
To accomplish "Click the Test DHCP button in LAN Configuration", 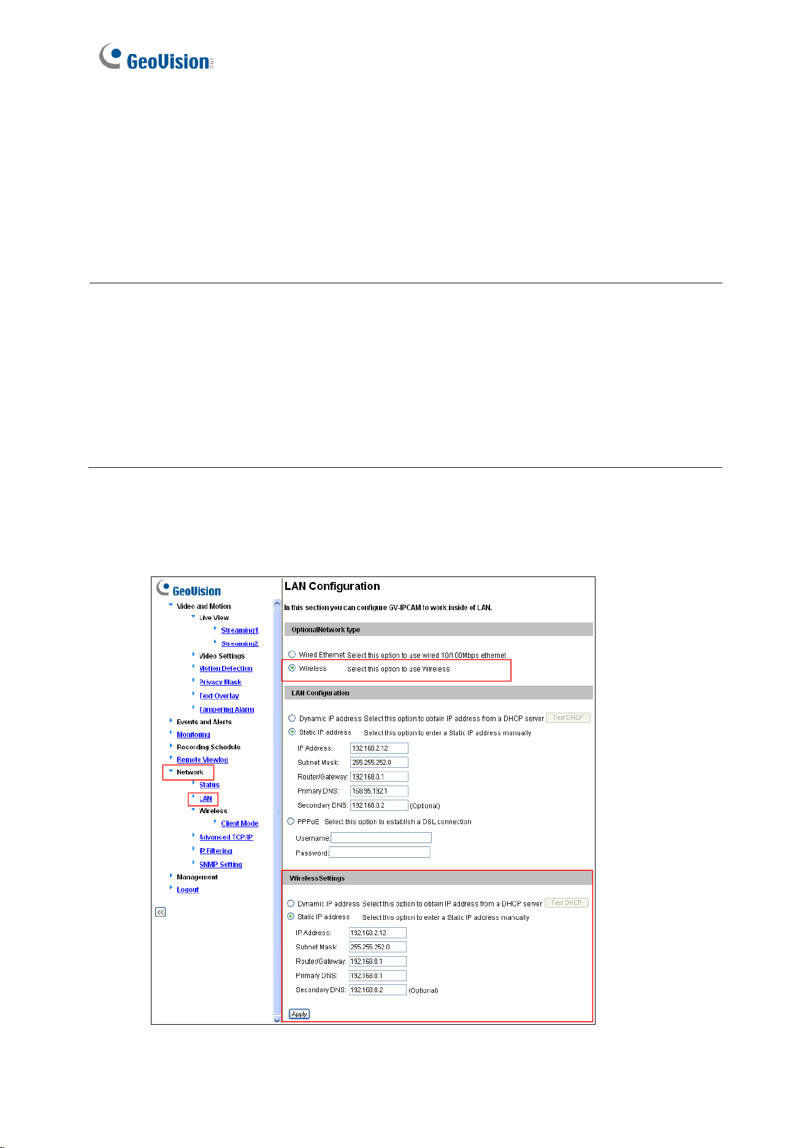I will coord(568,717).
